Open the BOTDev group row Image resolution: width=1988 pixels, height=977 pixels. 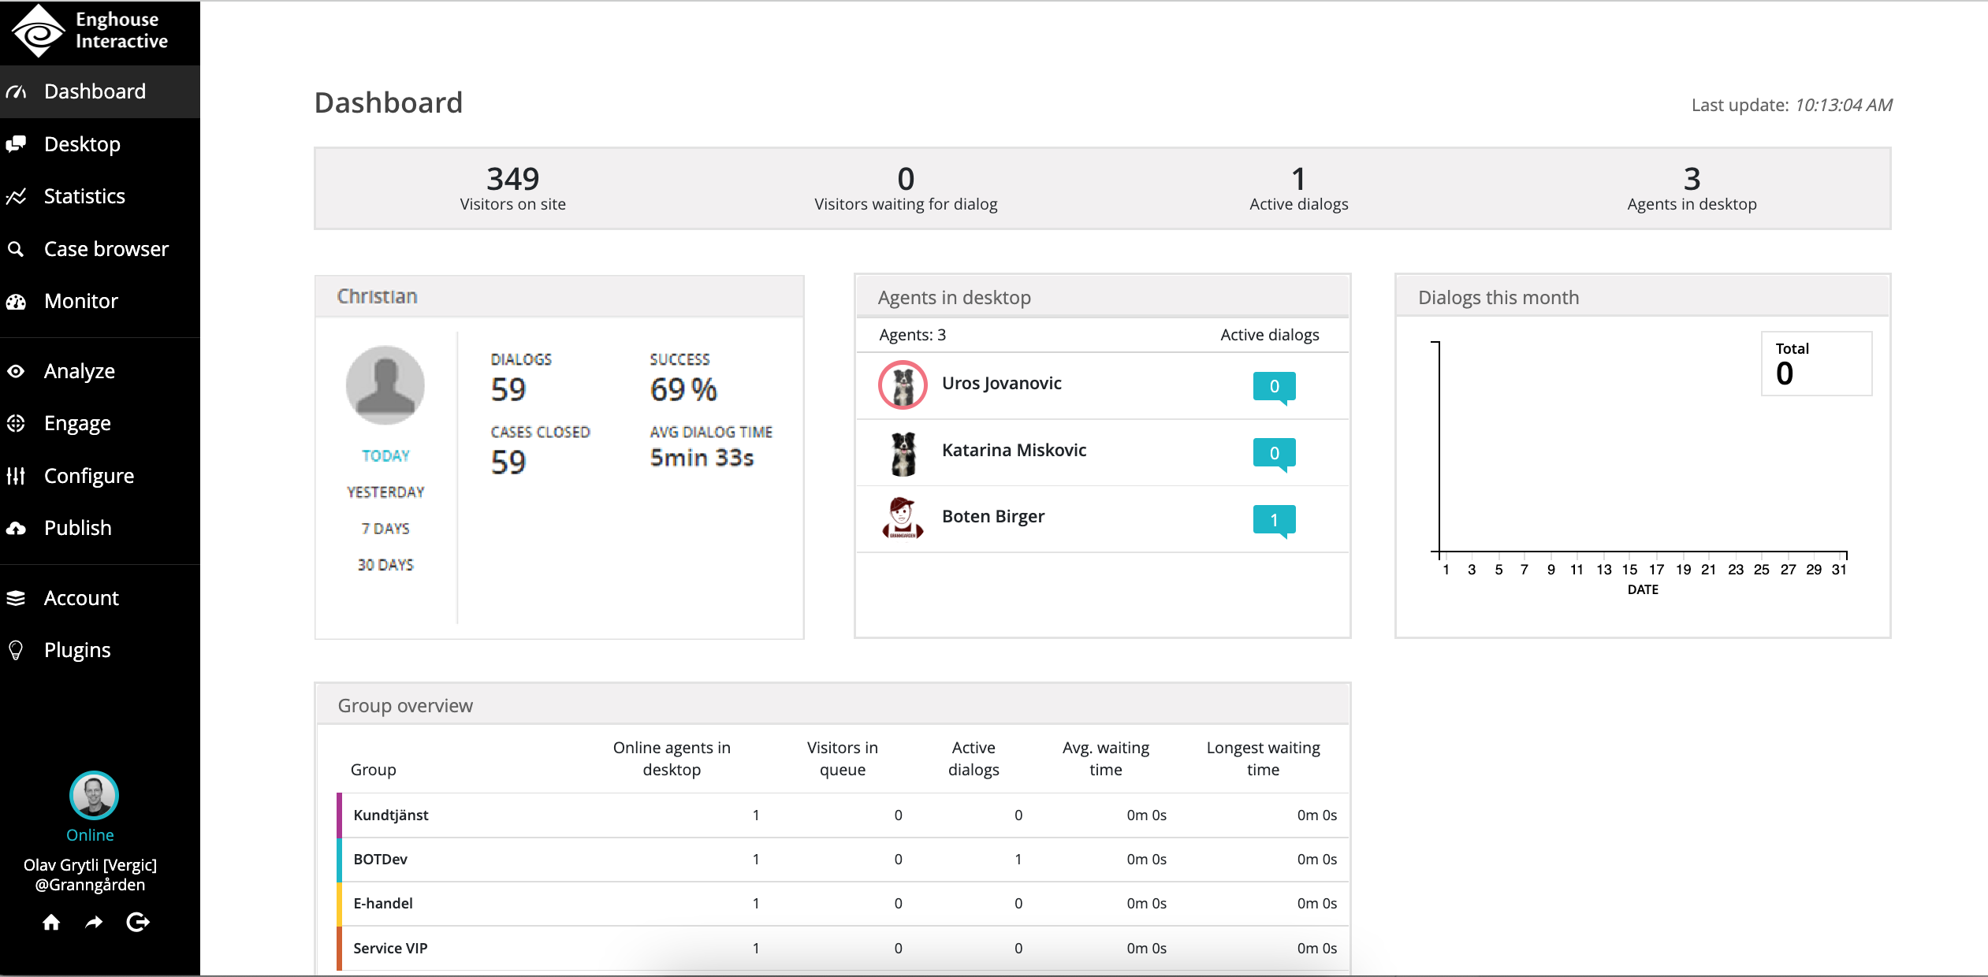point(380,859)
